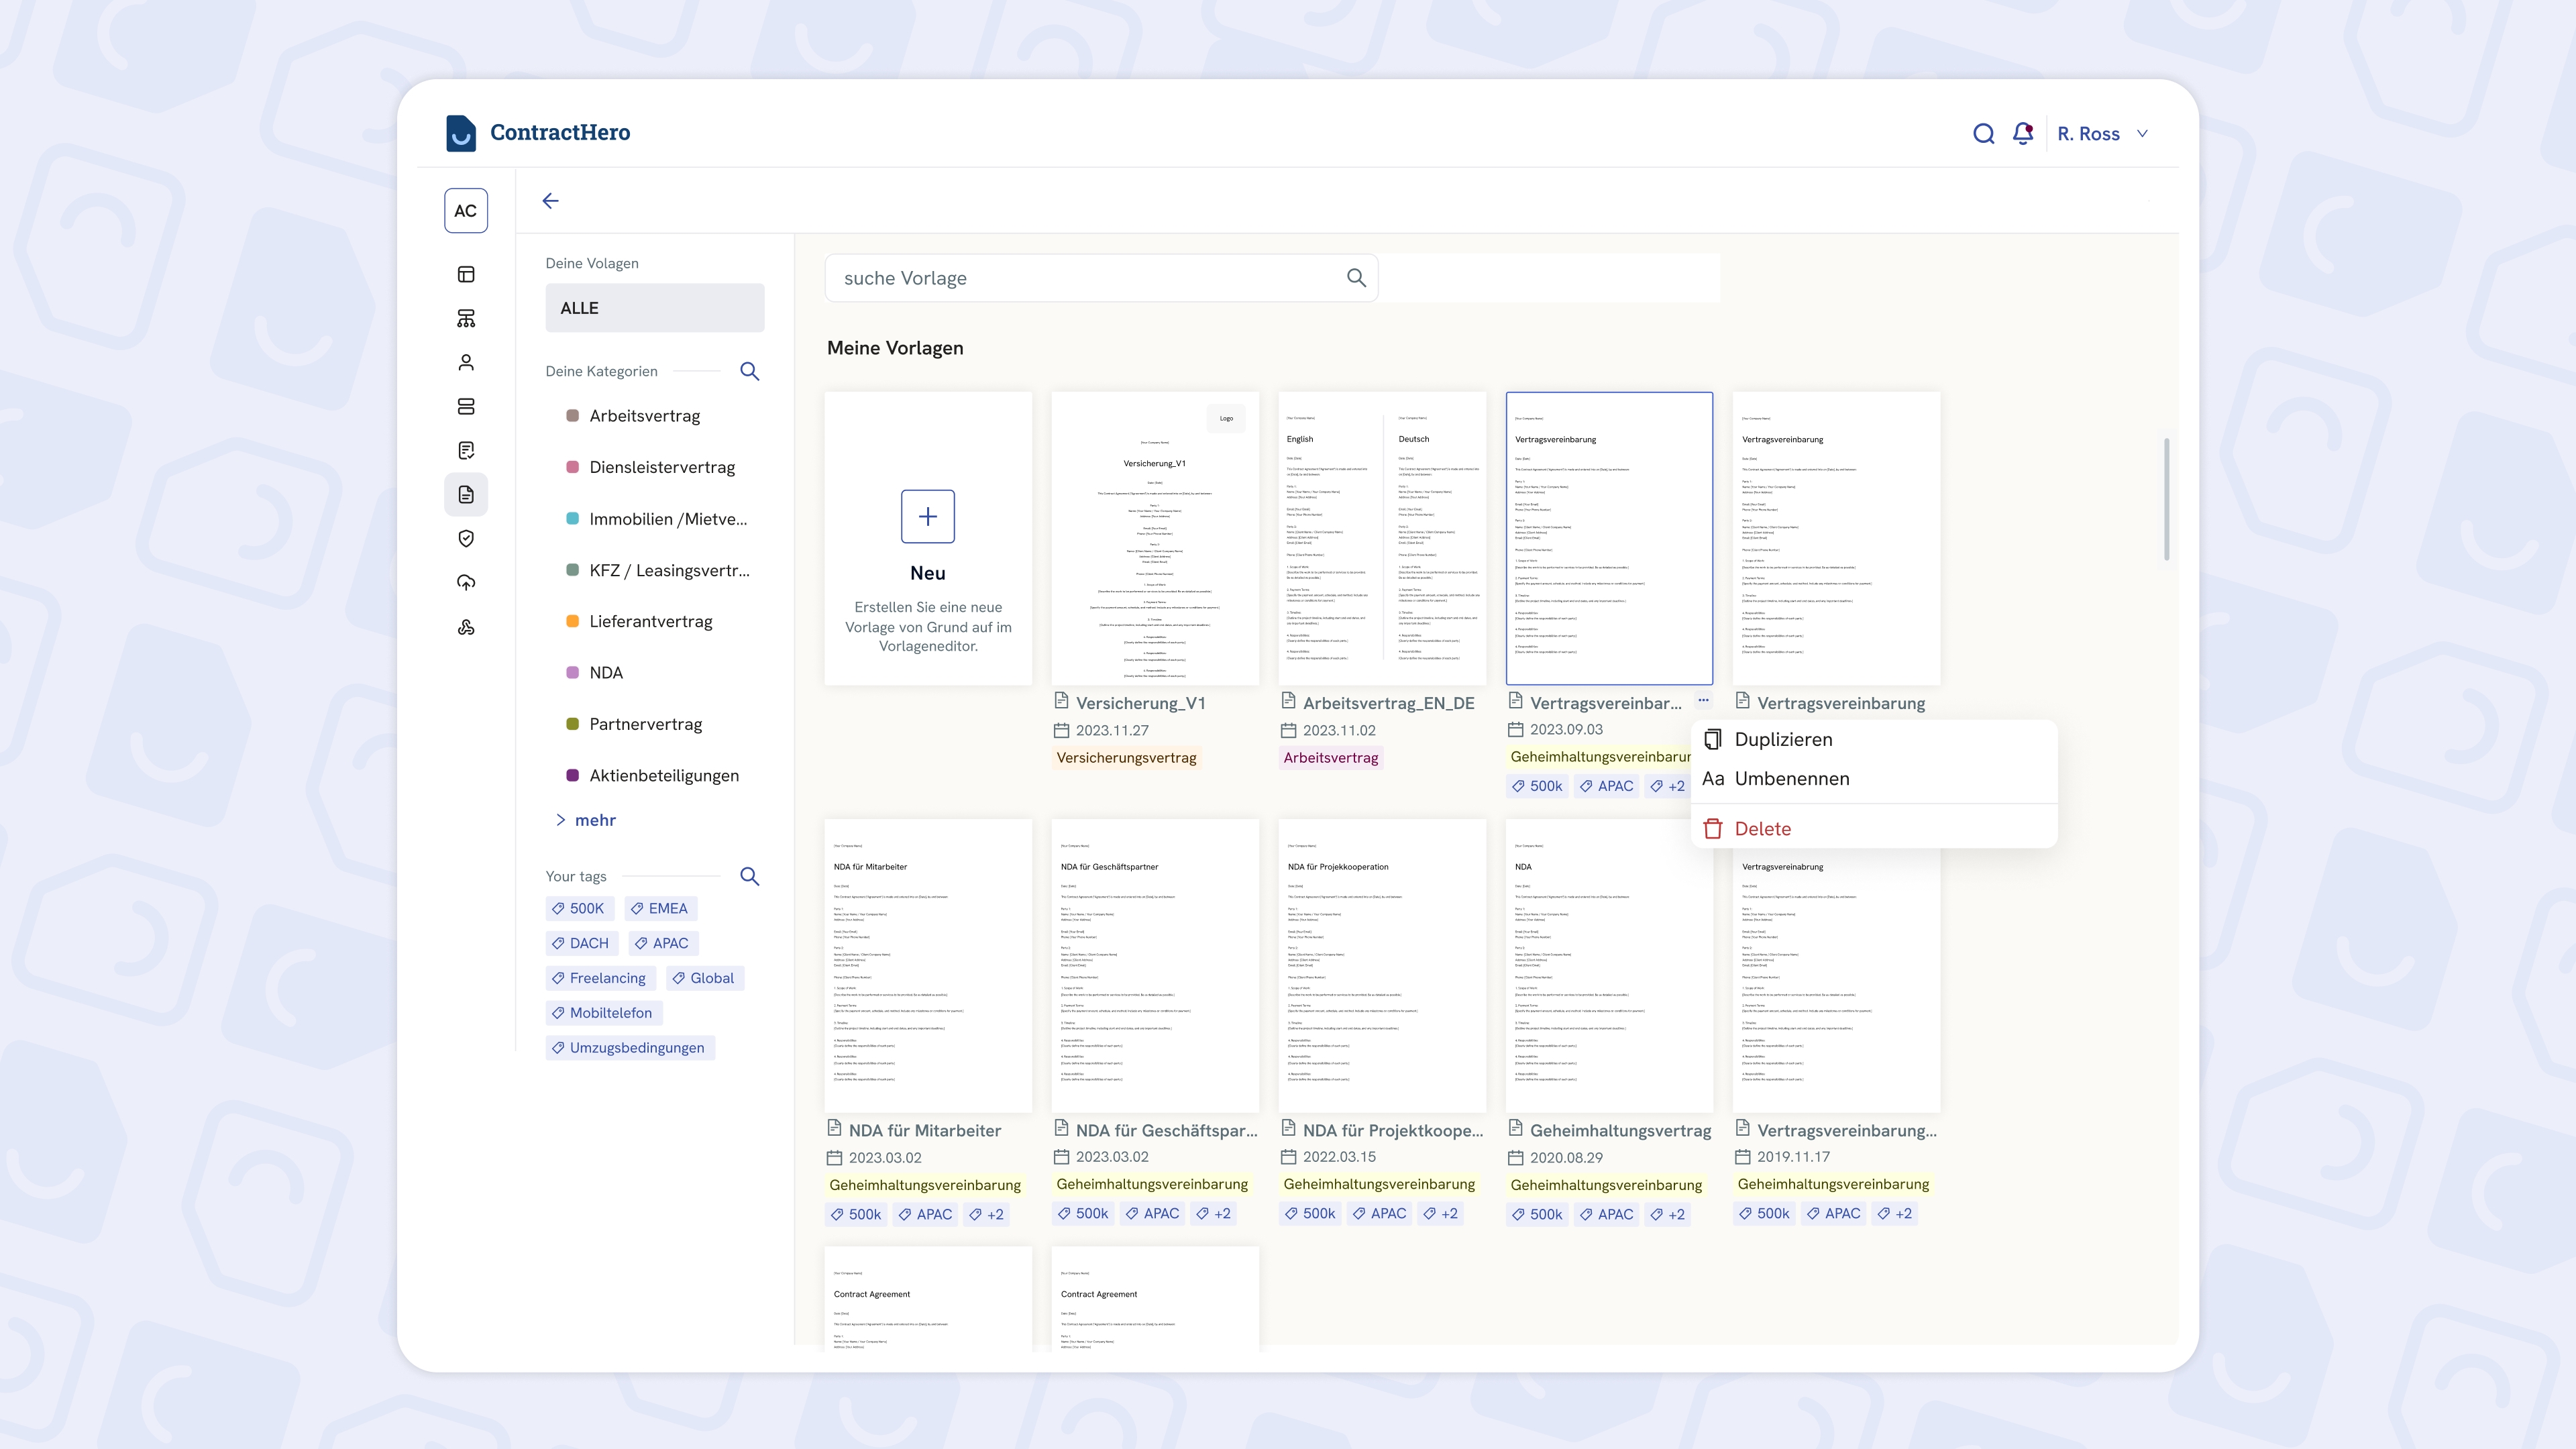The width and height of the screenshot is (2576, 1449).
Task: Create new template with Neu plus button
Action: click(x=927, y=516)
